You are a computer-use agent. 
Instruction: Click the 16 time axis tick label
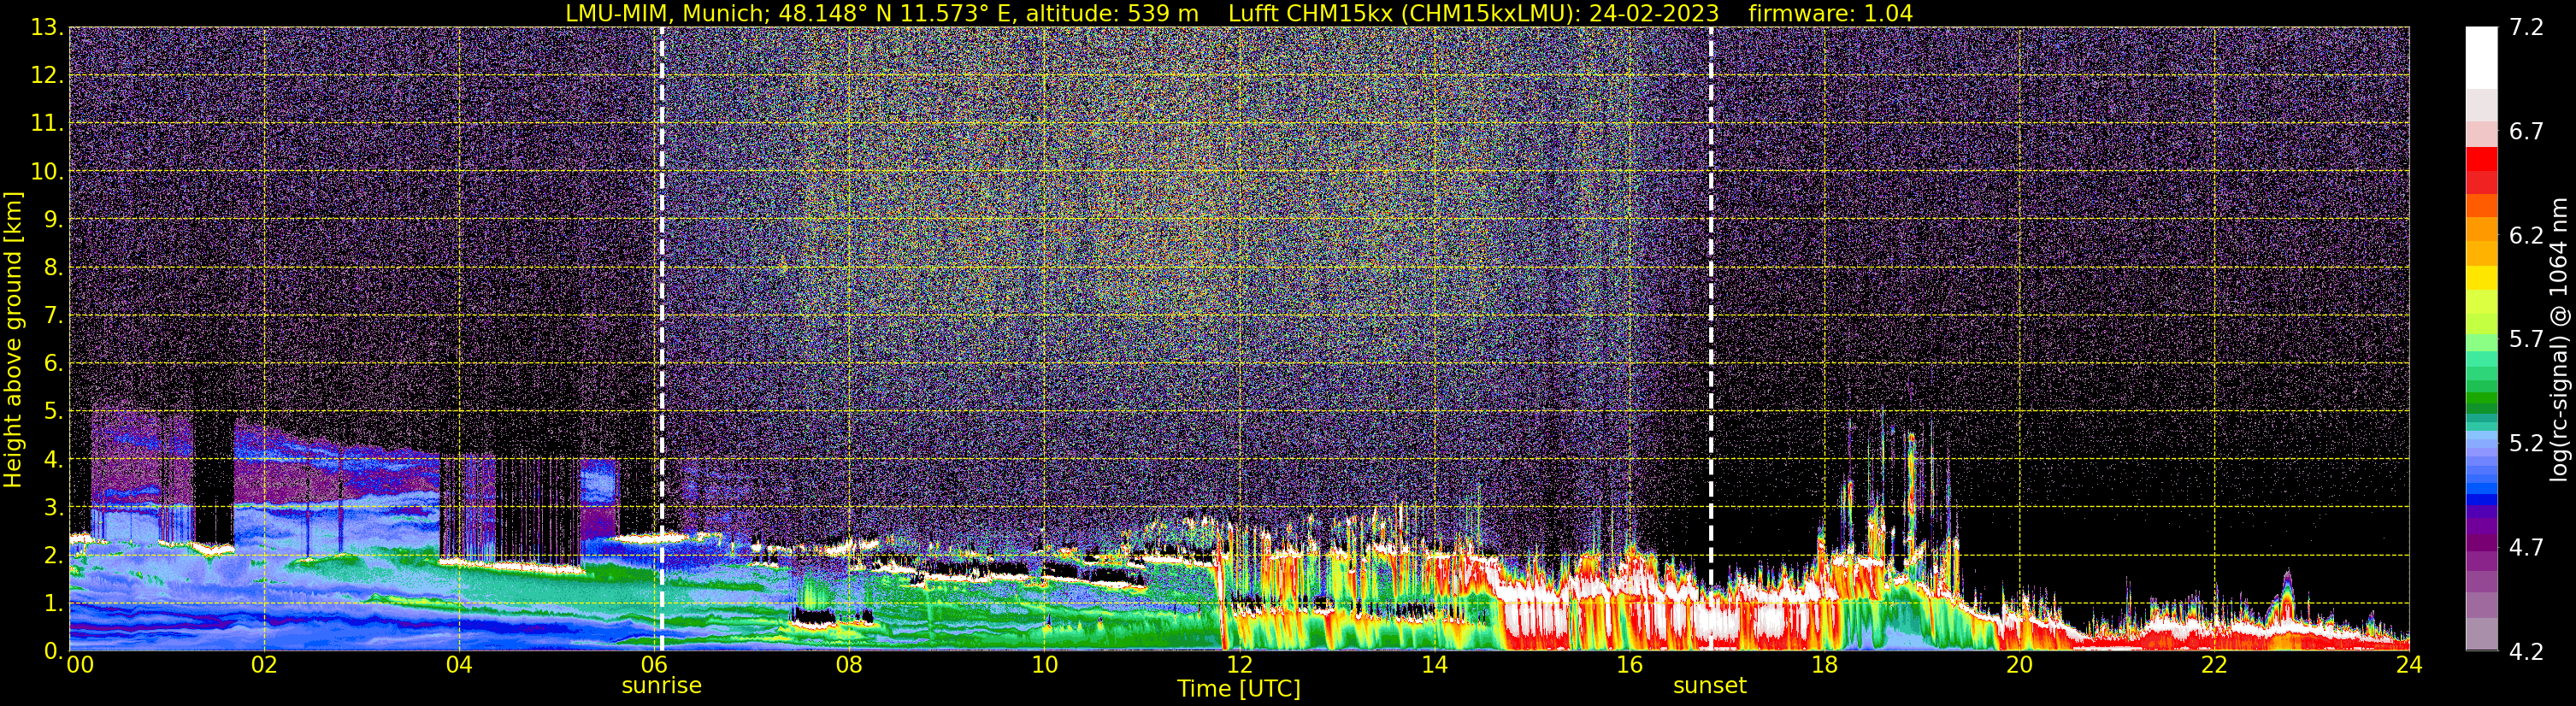tap(1629, 665)
